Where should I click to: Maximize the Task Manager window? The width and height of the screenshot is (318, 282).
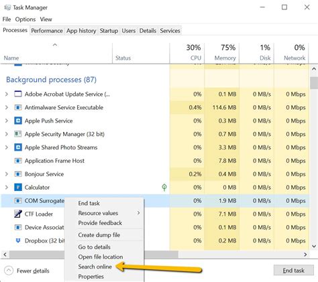tap(284, 7)
